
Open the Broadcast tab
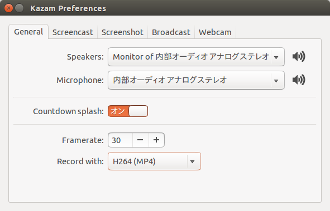coord(171,32)
